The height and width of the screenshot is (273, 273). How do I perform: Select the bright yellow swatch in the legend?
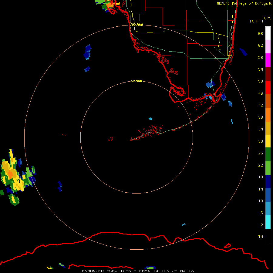(x=268, y=141)
